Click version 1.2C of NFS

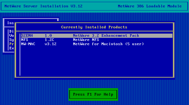[x=49, y=40]
